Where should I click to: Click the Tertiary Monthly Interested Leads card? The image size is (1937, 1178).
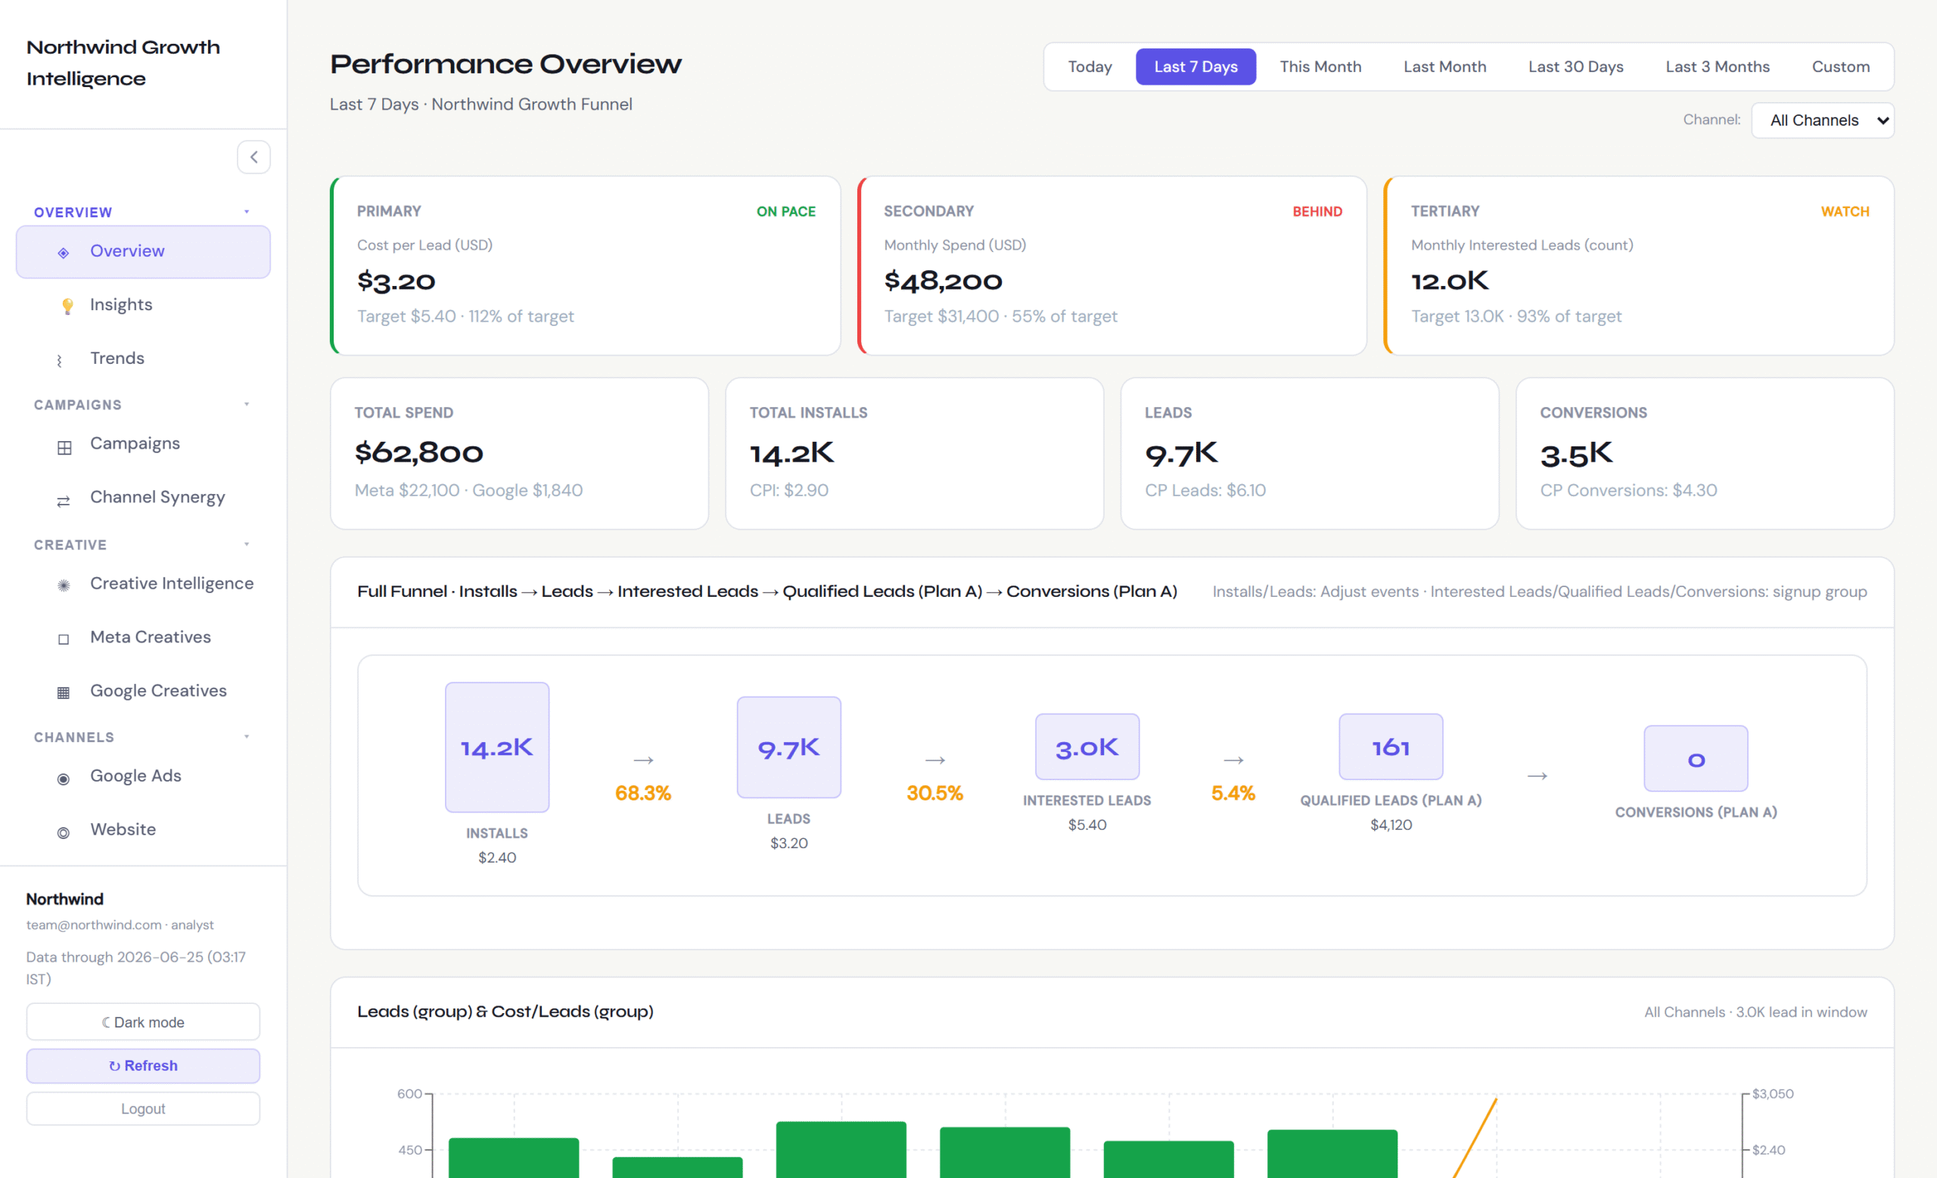click(x=1639, y=266)
